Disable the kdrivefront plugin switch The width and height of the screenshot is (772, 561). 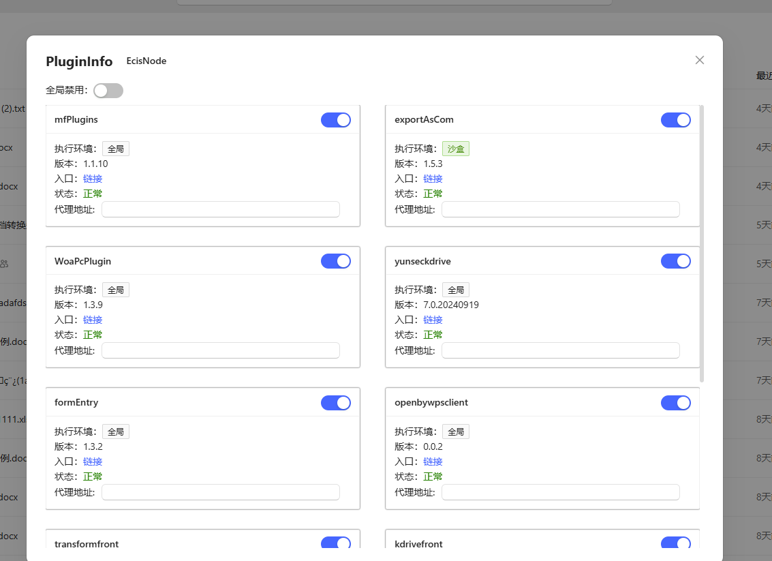pyautogui.click(x=675, y=543)
